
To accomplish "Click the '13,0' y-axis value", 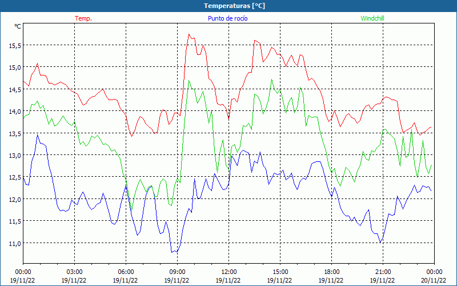I will (15, 155).
